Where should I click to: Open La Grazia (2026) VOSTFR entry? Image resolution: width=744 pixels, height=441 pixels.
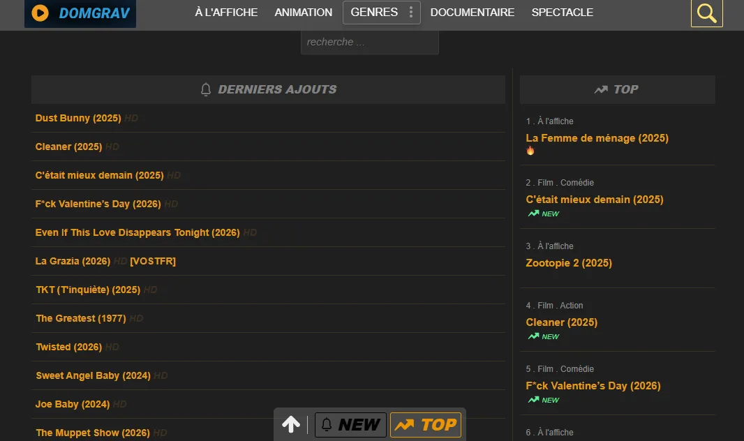coord(73,261)
